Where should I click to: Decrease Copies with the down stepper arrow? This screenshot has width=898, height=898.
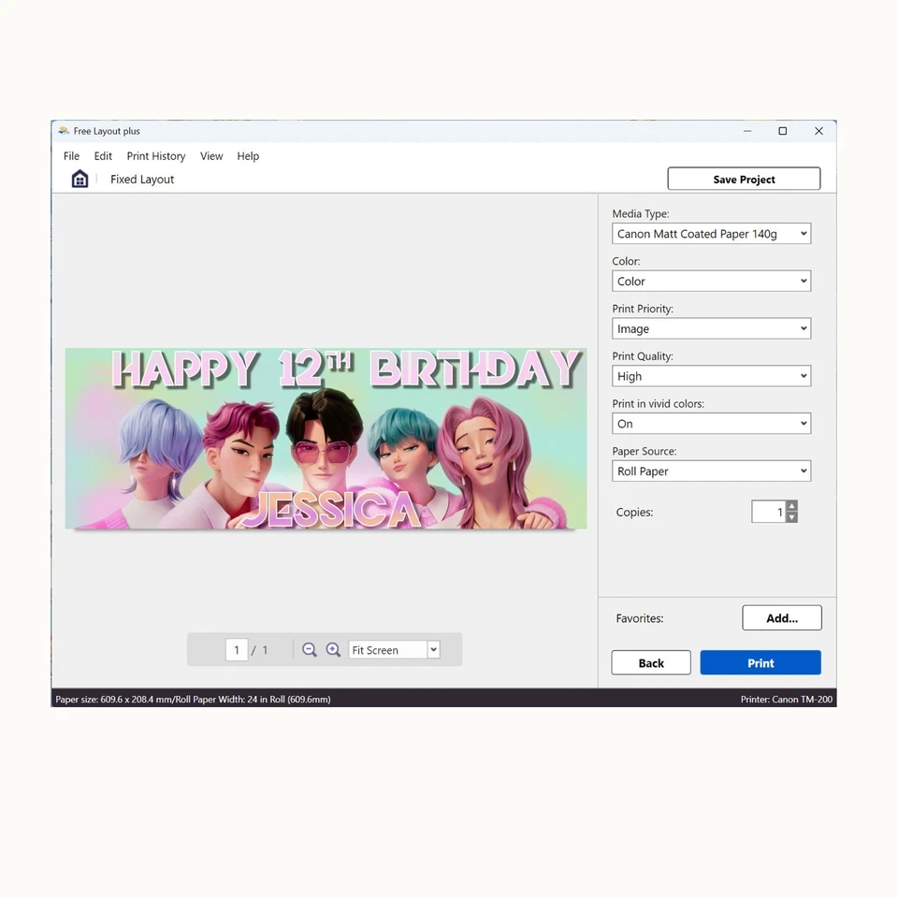click(792, 516)
